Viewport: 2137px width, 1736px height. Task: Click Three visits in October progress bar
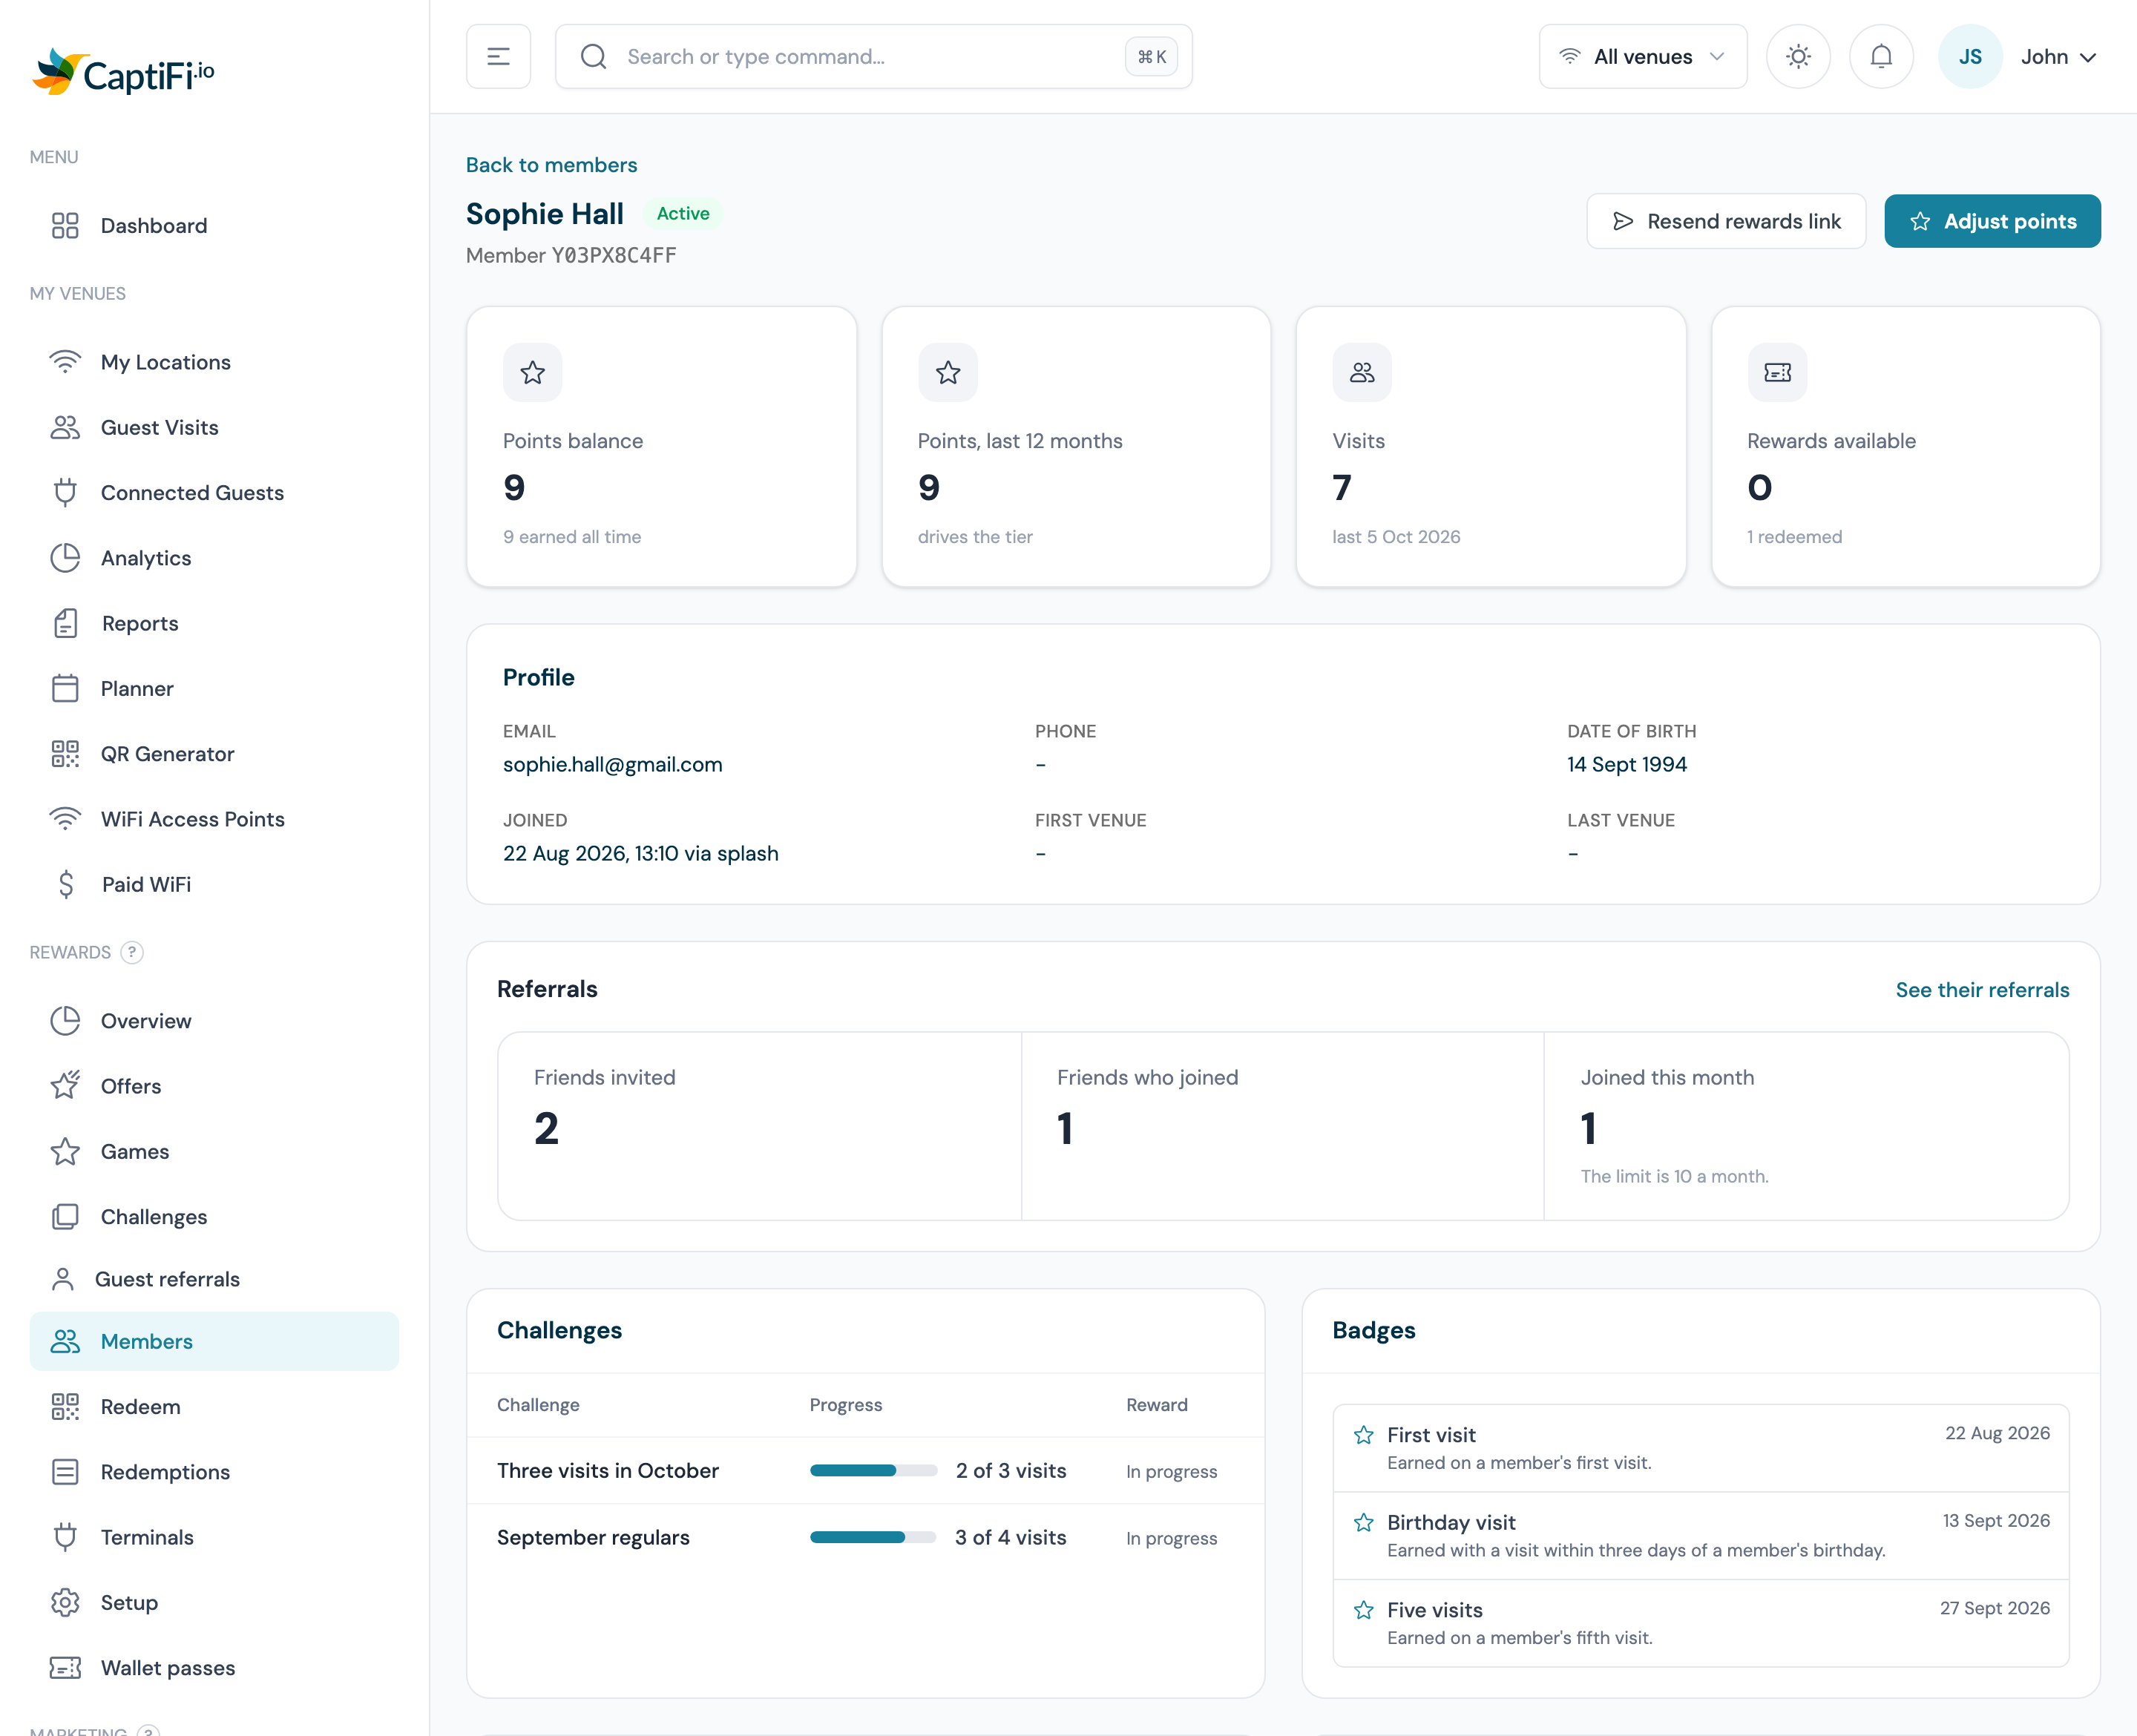(873, 1471)
